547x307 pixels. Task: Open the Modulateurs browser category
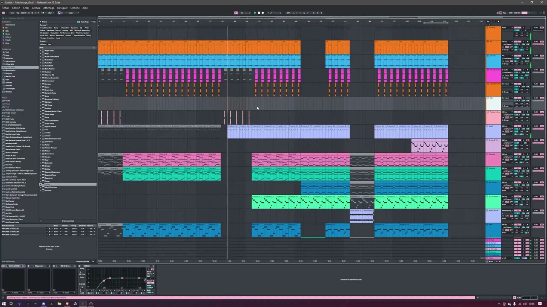point(10,70)
